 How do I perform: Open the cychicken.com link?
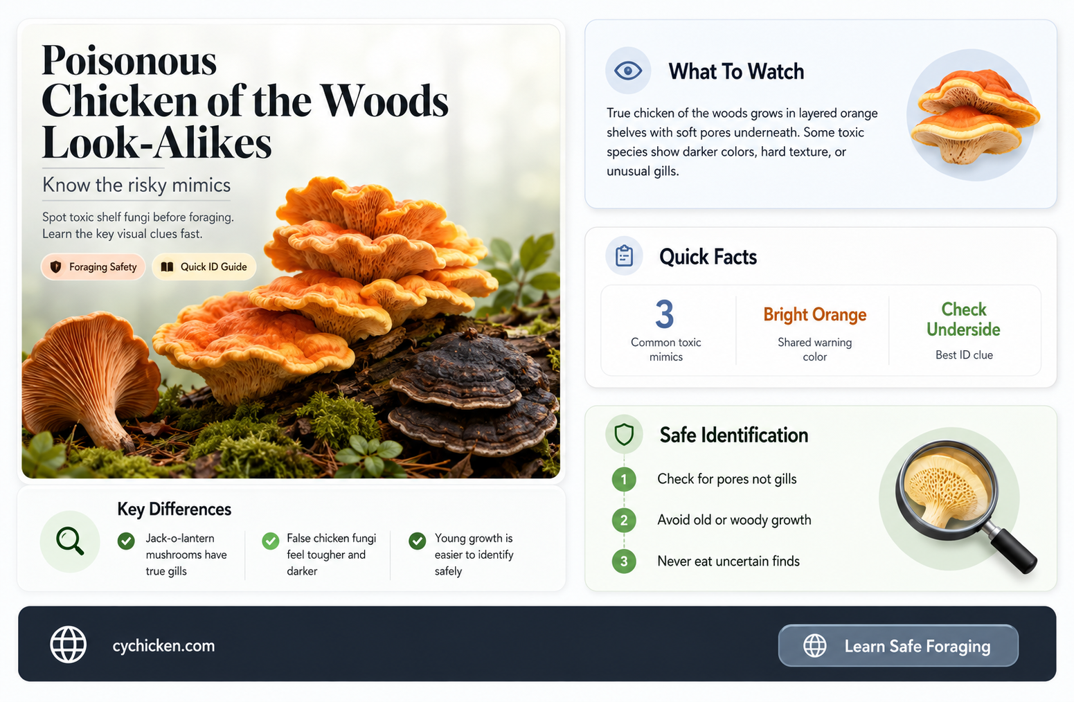[x=163, y=645]
